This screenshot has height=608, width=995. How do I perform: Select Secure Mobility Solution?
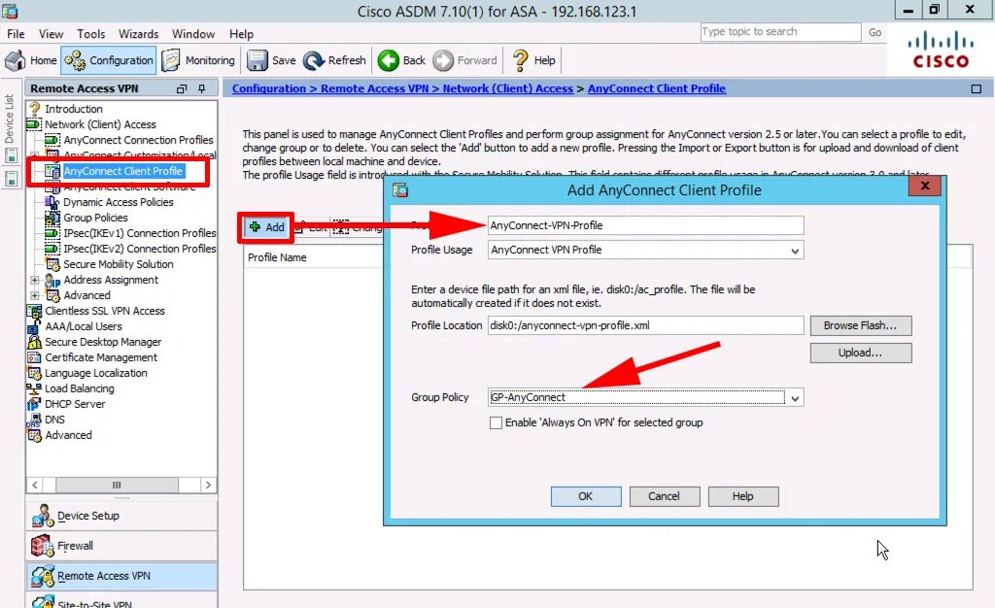[x=118, y=264]
